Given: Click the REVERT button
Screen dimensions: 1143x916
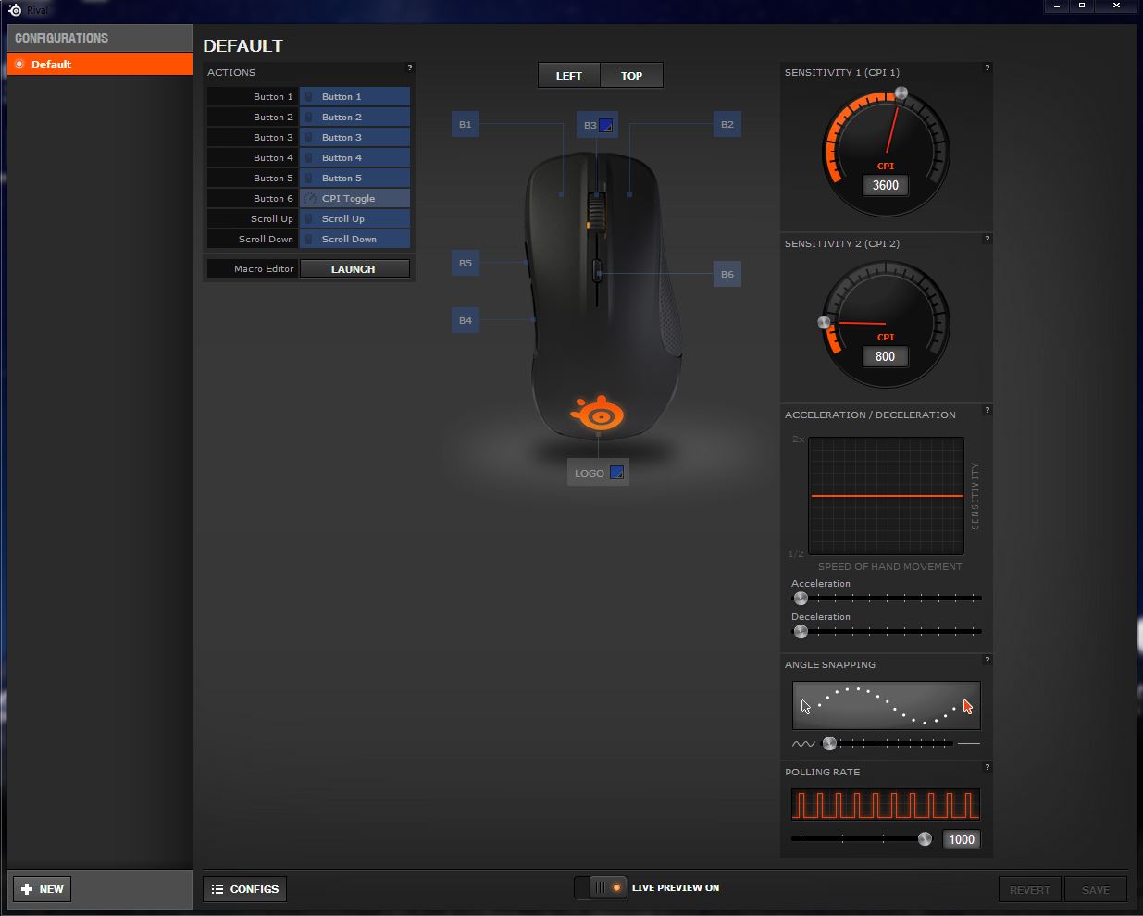Looking at the screenshot, I should (x=1030, y=890).
